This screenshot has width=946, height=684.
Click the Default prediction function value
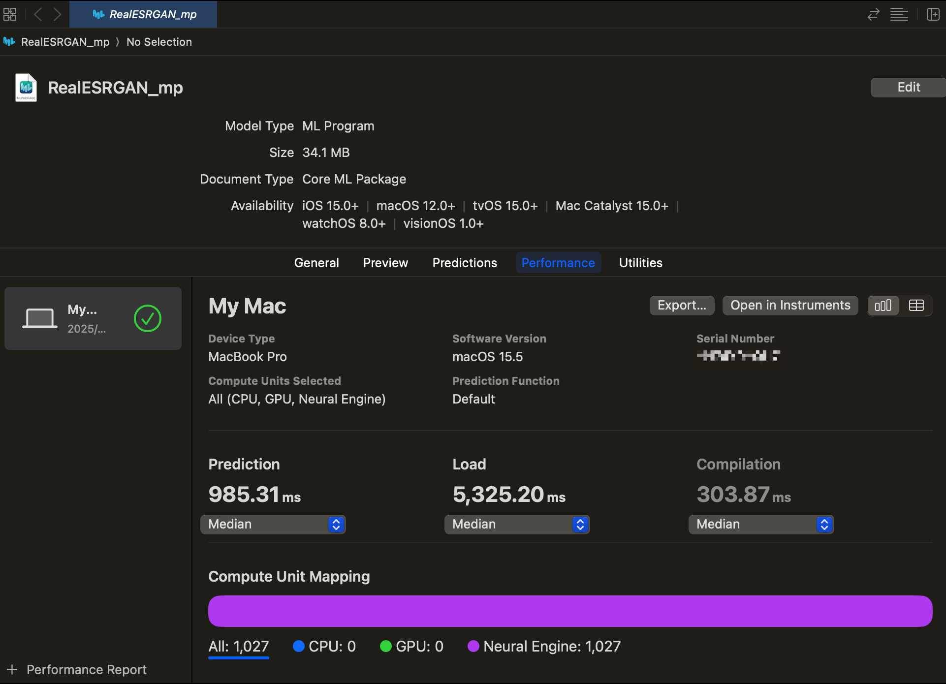click(x=473, y=399)
